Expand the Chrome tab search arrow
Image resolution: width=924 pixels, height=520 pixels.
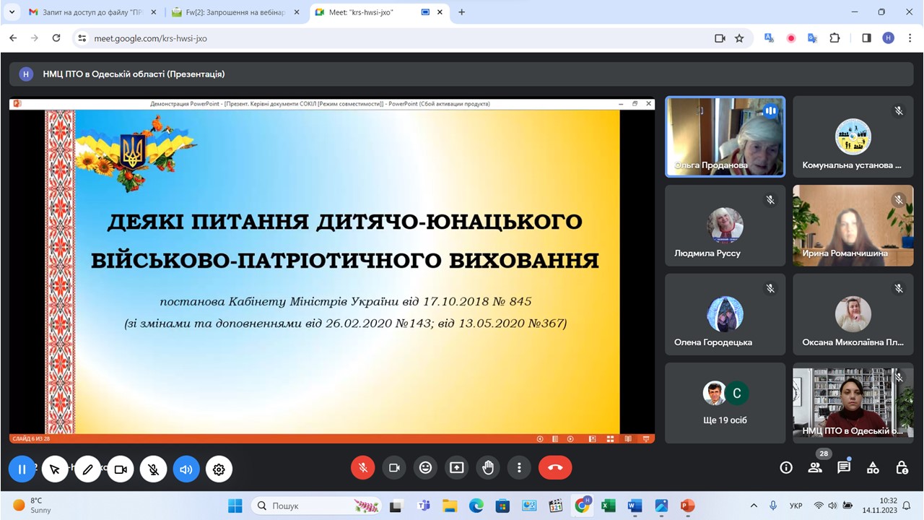point(12,12)
